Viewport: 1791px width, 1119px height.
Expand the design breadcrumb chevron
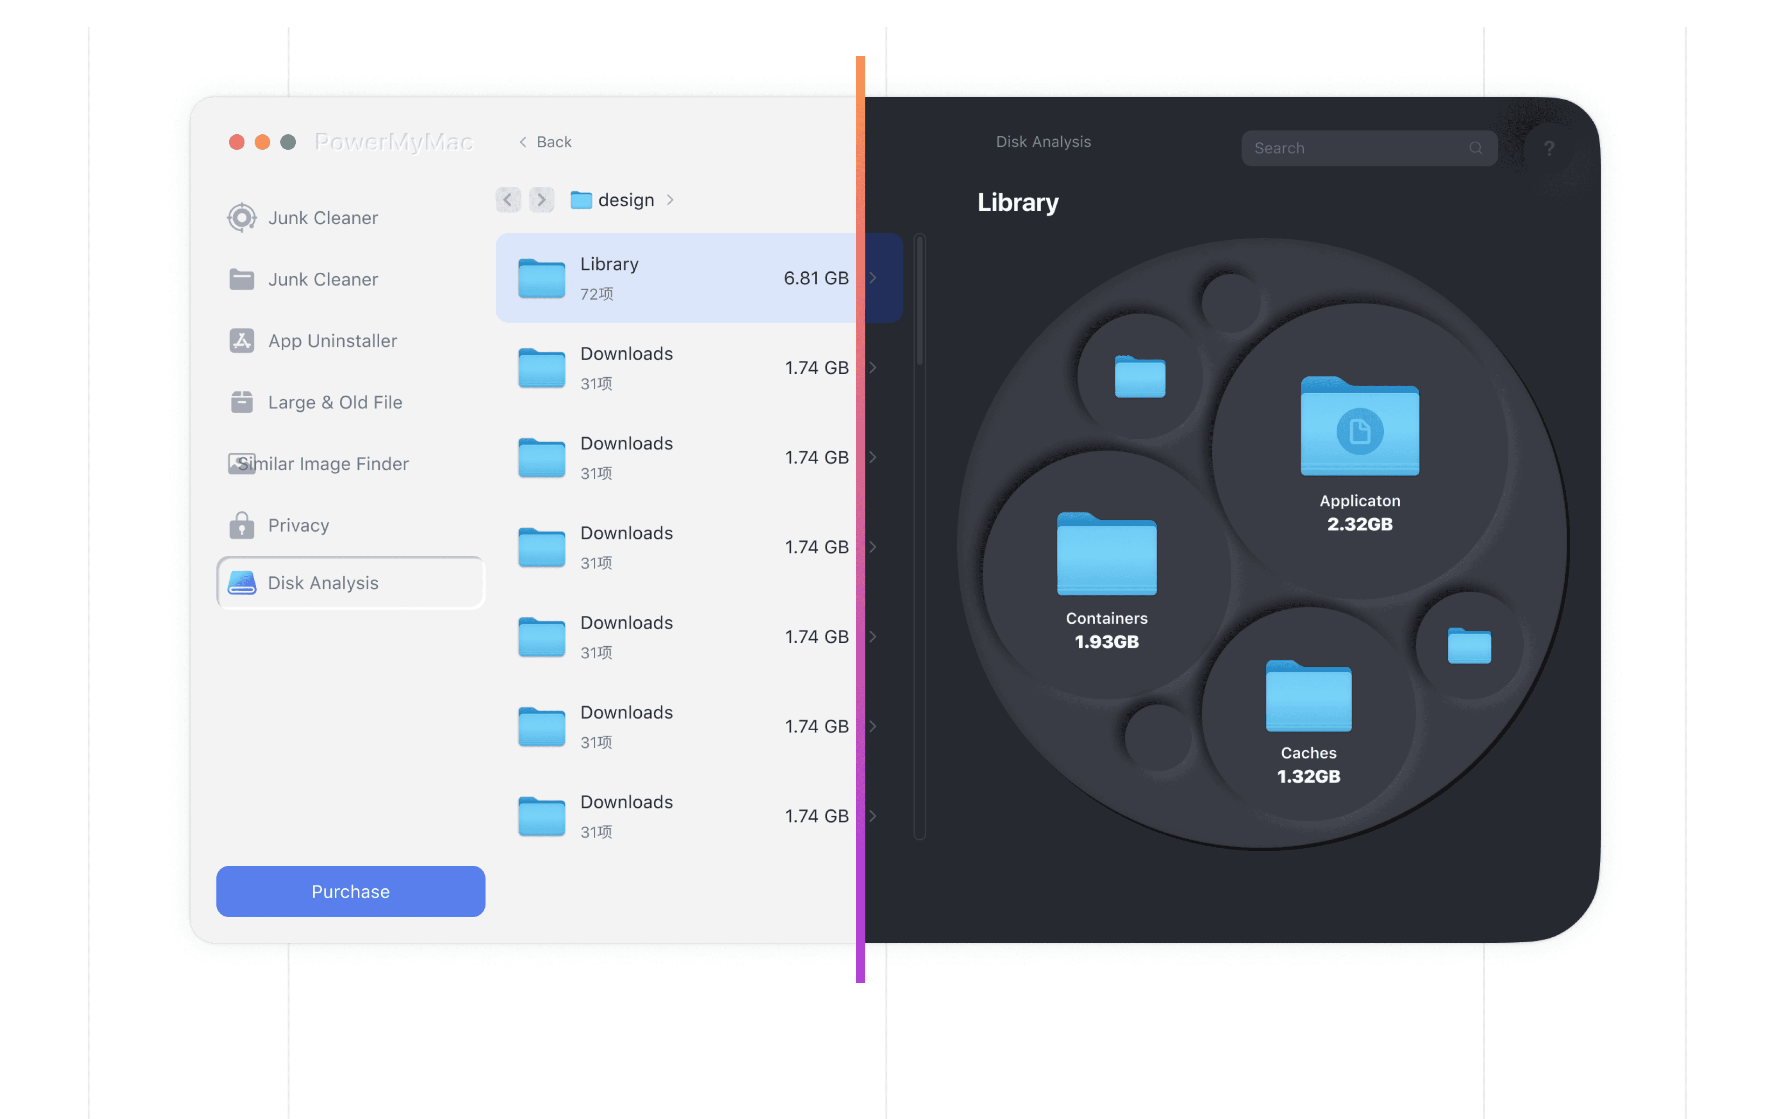click(670, 200)
